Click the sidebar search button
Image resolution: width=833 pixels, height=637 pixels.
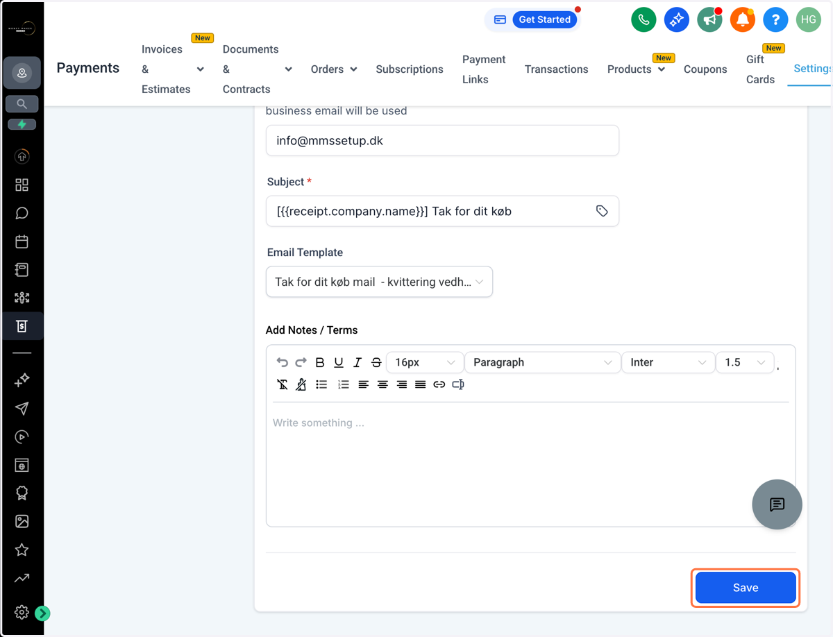coord(22,104)
